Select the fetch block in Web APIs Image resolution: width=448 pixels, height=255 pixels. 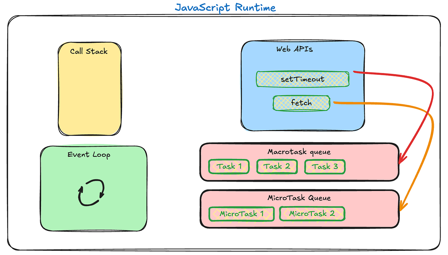point(301,103)
